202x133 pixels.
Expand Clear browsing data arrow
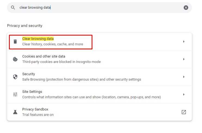(x=184, y=42)
